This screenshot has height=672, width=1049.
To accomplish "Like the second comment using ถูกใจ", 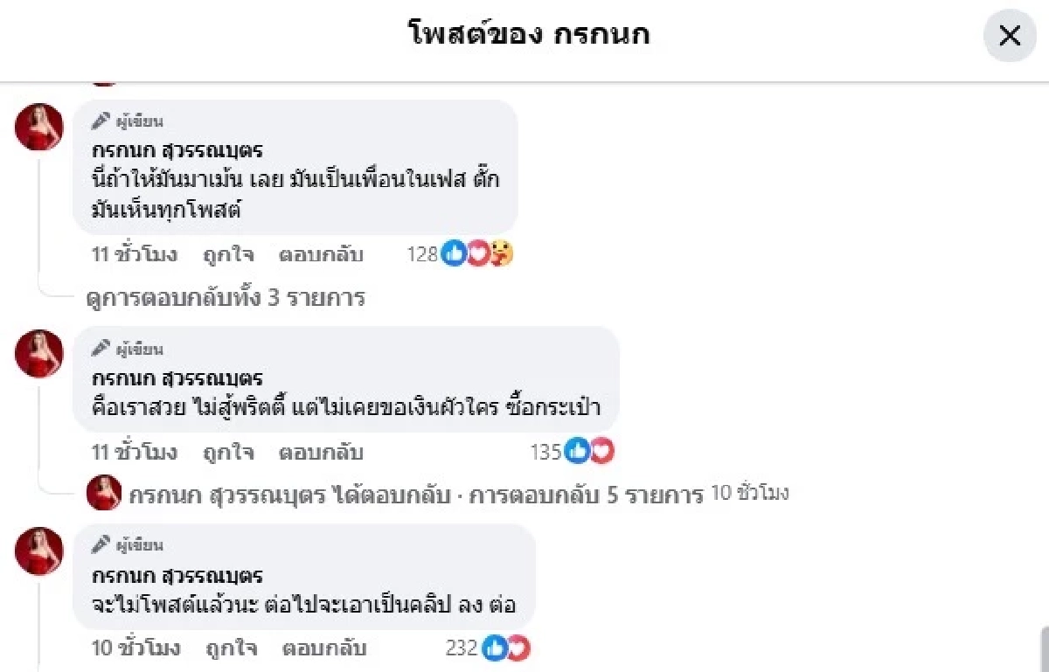I will coord(229,452).
